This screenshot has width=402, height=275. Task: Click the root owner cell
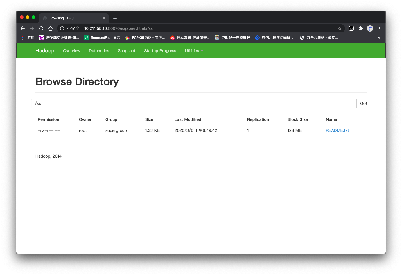pos(83,130)
